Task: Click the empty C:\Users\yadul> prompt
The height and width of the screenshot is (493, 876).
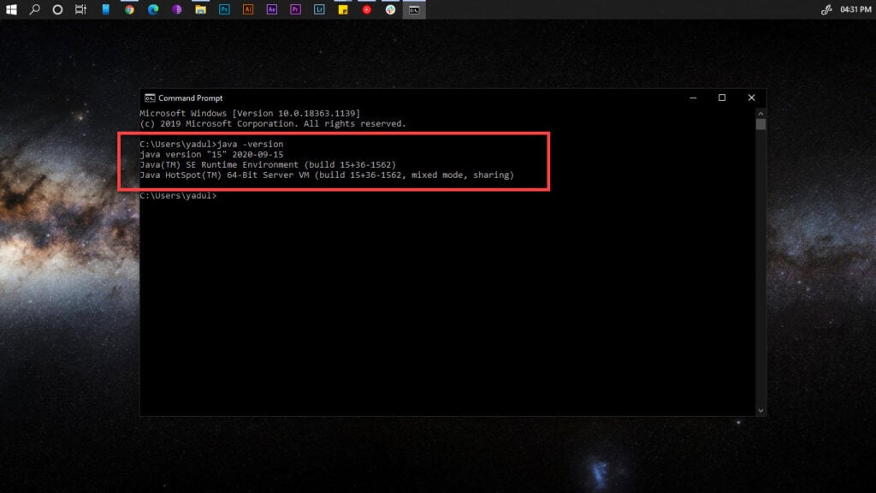Action: (178, 196)
